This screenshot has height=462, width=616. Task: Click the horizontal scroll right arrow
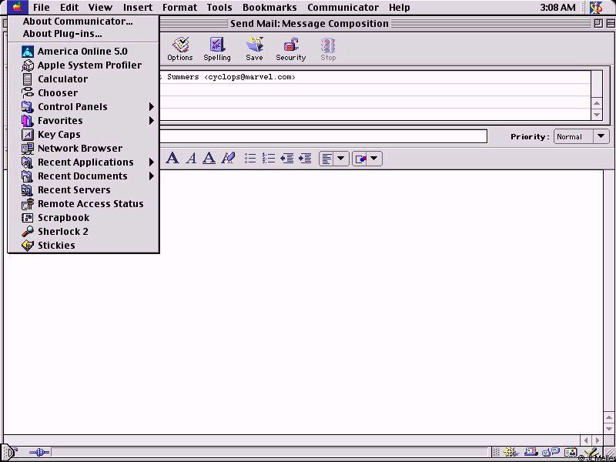coord(598,440)
